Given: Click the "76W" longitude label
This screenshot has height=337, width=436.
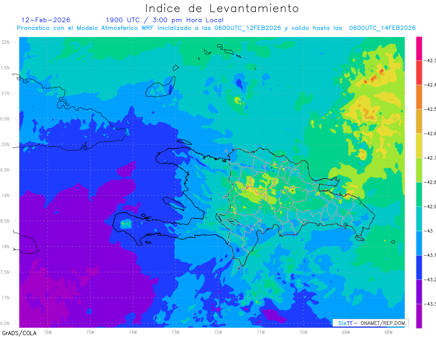Looking at the screenshot, I should point(48,332).
